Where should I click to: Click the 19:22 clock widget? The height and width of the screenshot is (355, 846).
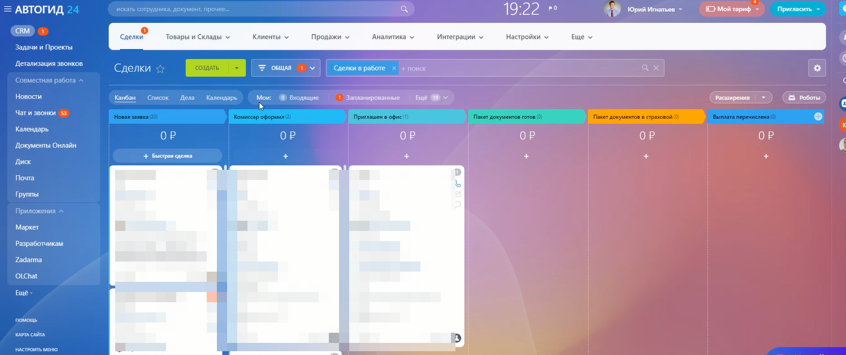click(521, 9)
